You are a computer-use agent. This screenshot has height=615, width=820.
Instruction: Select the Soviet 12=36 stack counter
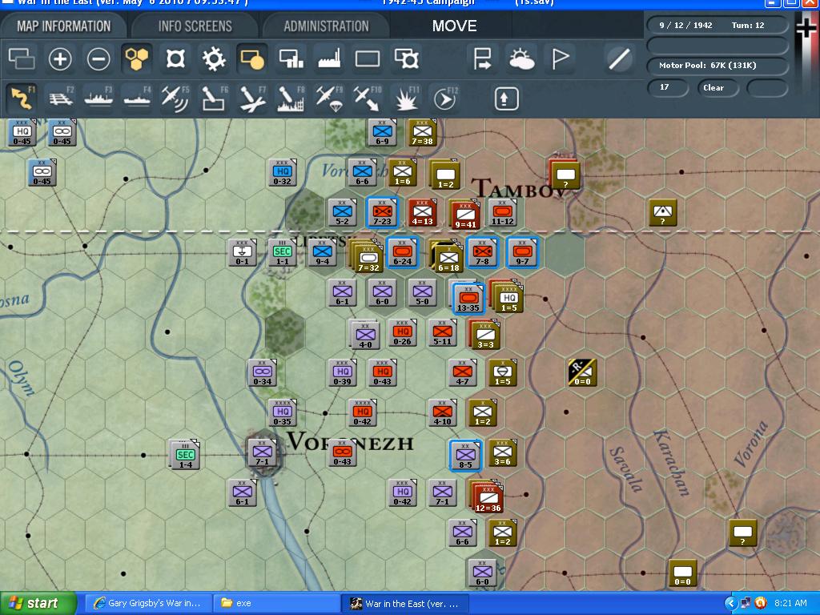(x=488, y=498)
